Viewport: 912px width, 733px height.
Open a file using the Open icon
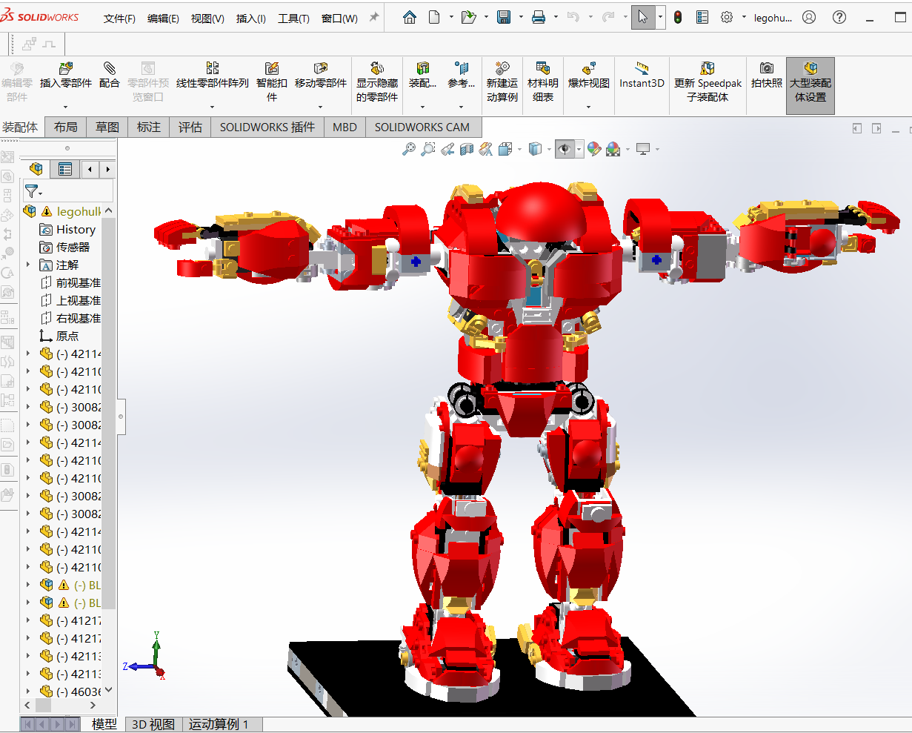468,17
